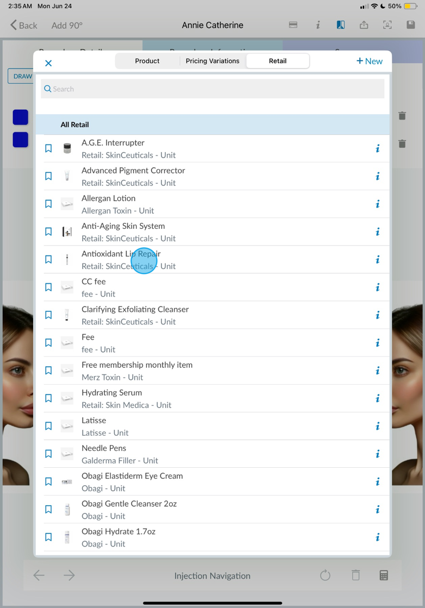The image size is (425, 608).
Task: Bookmark Clarifying Exfoliating Cleanser
Action: coord(48,315)
